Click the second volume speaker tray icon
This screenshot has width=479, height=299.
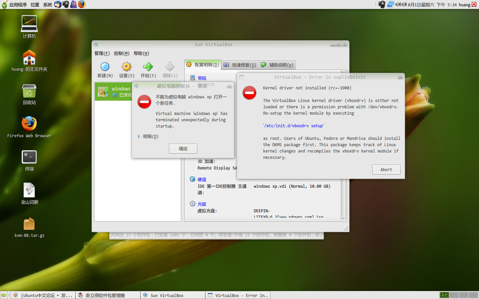(404, 4)
